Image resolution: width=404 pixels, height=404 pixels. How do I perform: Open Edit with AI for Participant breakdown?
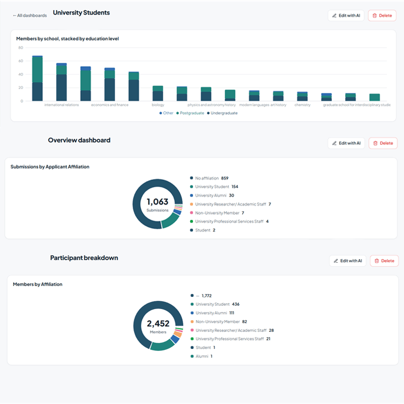[347, 261]
